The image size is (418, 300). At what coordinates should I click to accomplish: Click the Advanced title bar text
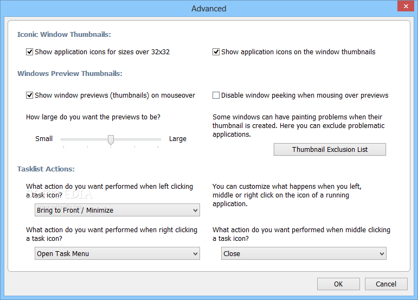pyautogui.click(x=209, y=9)
